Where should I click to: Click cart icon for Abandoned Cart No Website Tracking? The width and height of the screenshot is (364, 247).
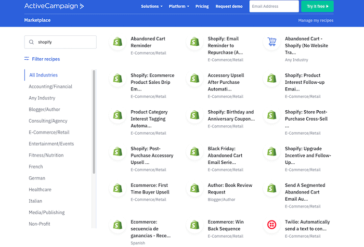coord(272,42)
